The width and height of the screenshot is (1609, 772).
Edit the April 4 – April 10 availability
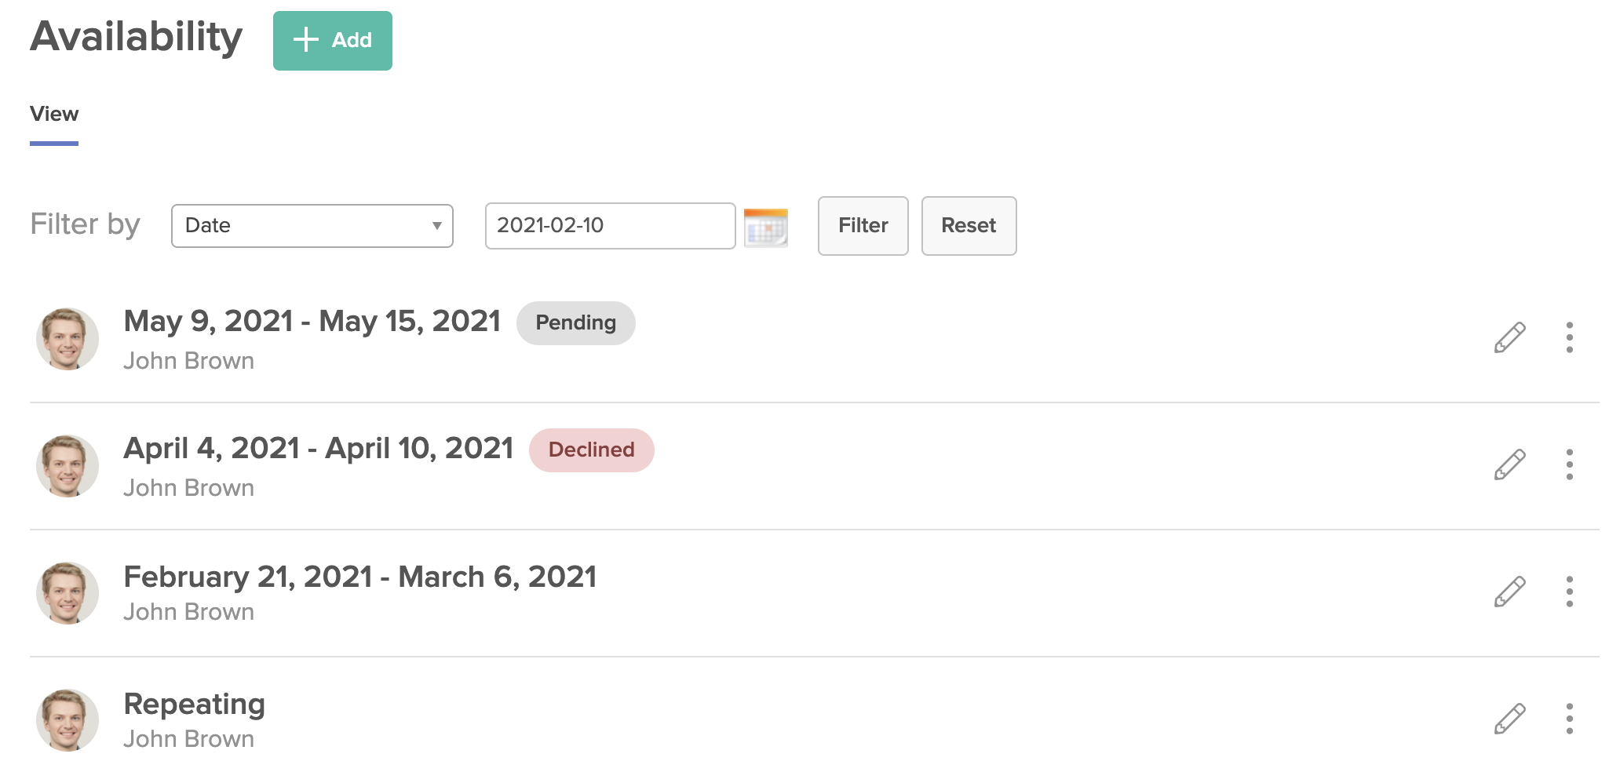(x=1509, y=464)
